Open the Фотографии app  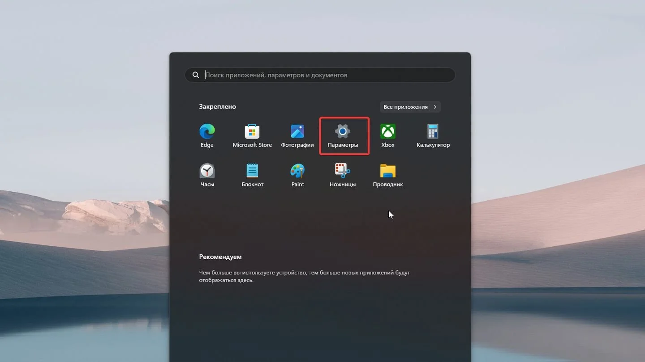coord(297,136)
